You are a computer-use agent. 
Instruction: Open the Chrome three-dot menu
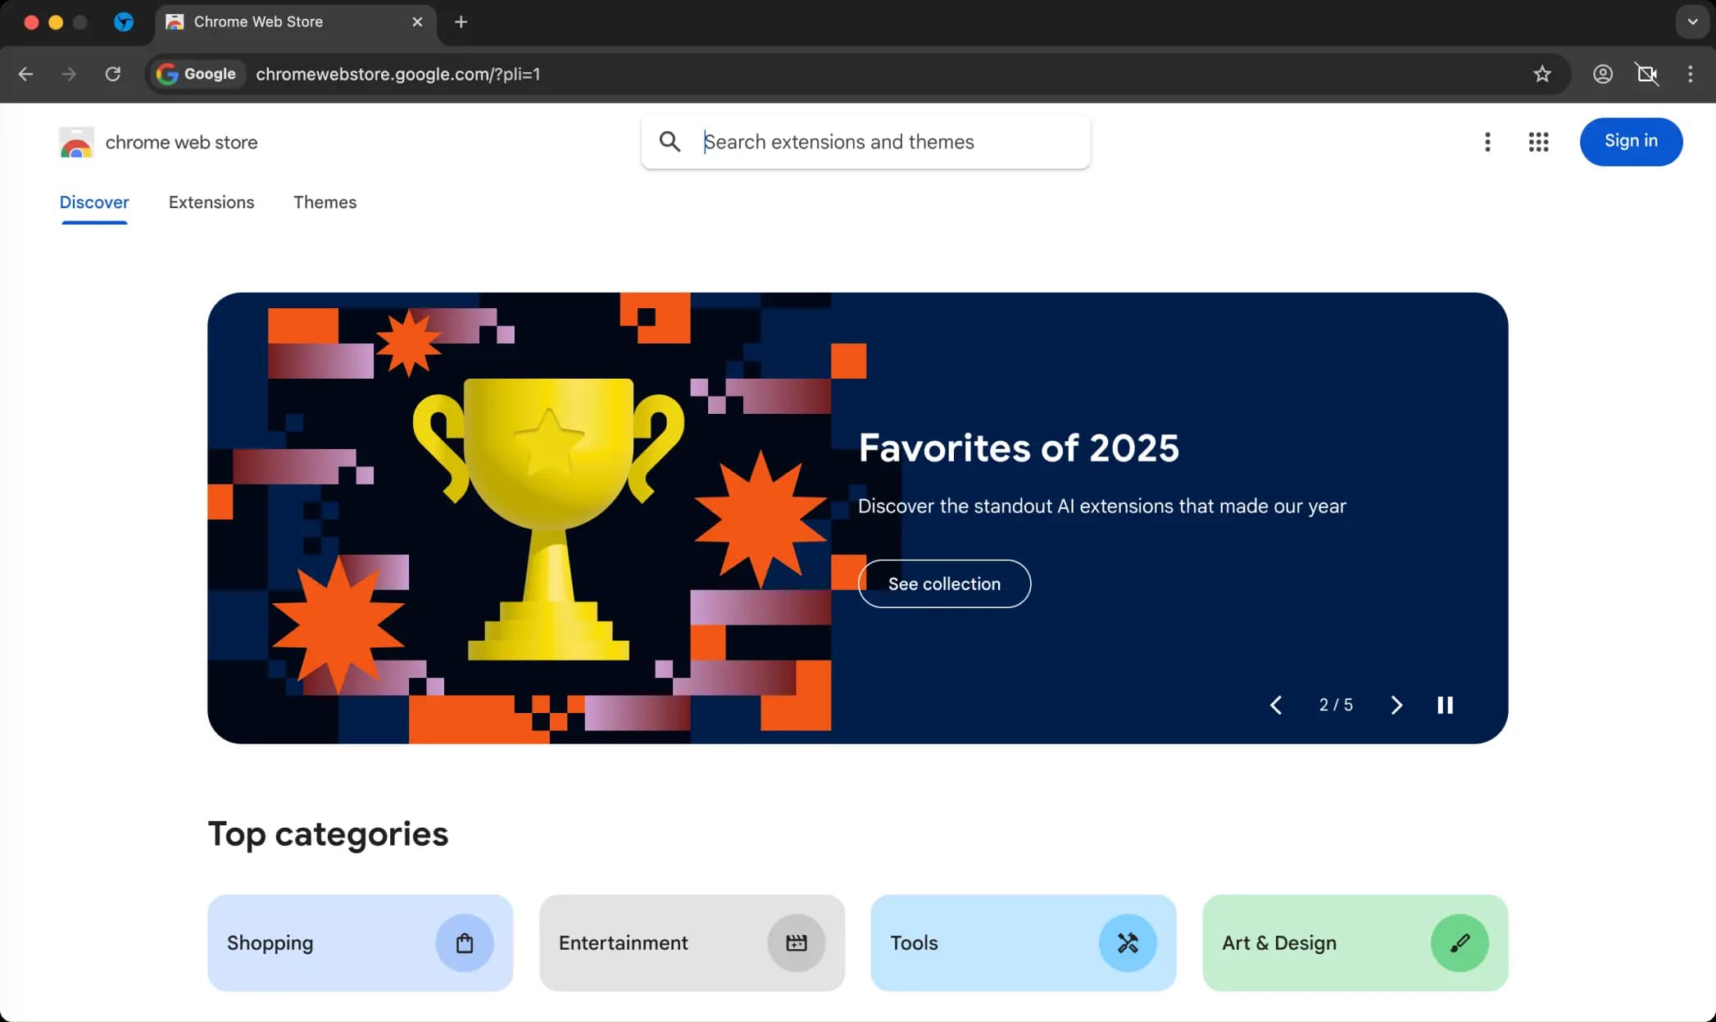[1690, 74]
